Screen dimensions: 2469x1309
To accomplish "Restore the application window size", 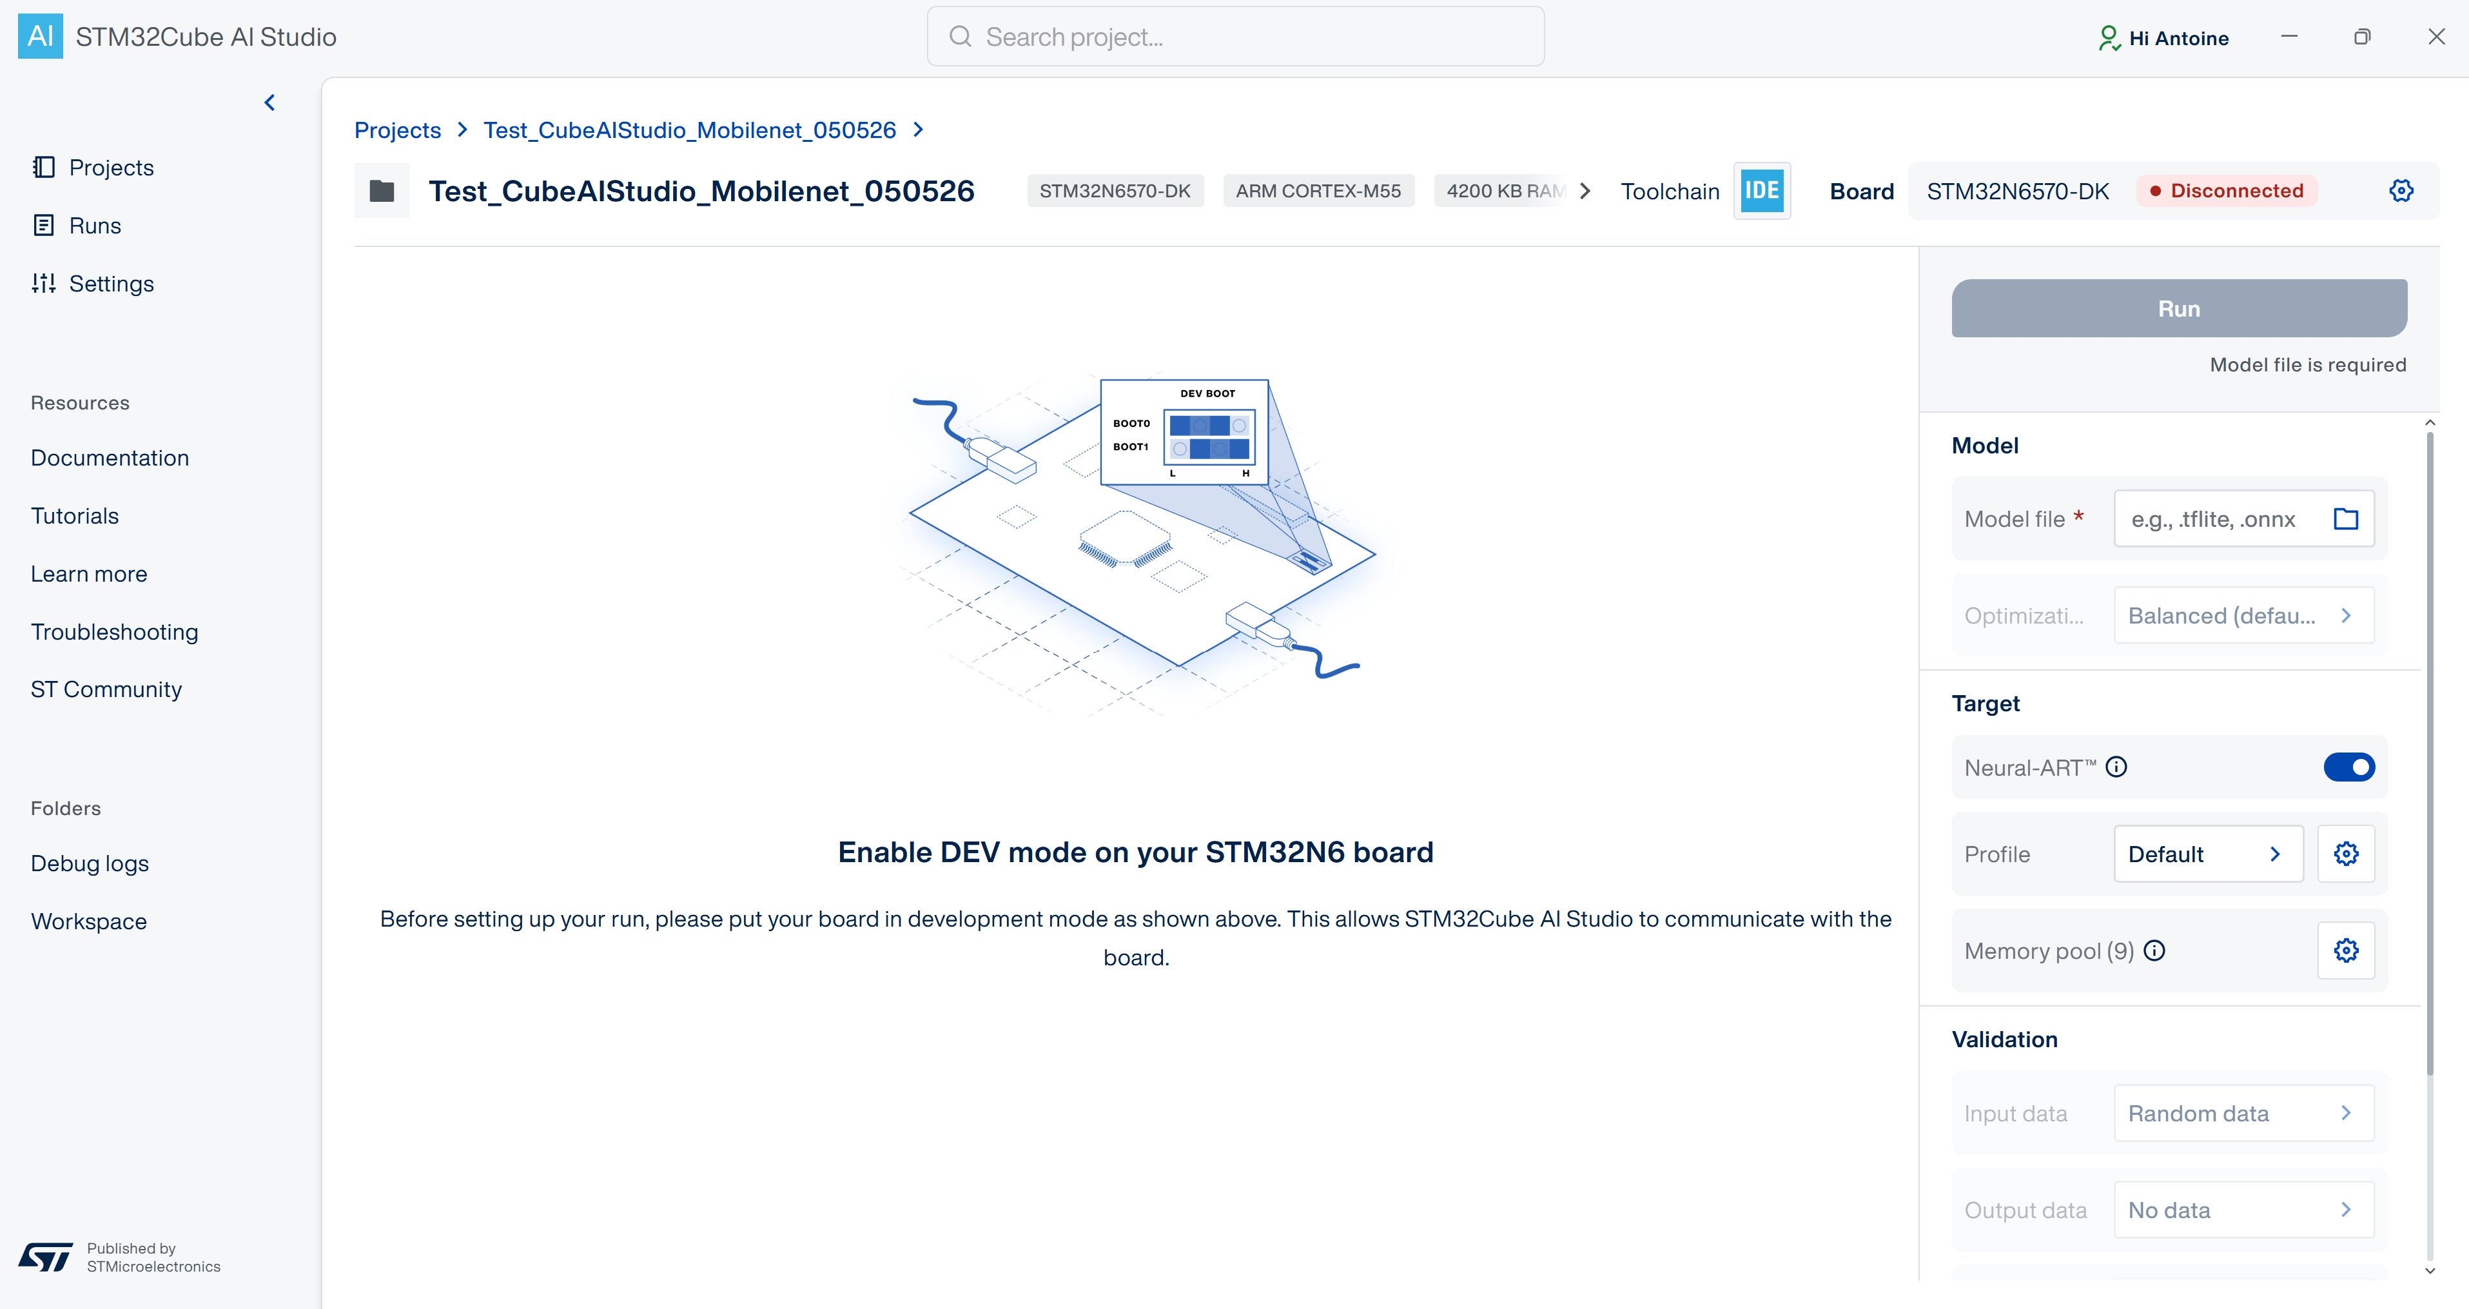I will [x=2361, y=37].
